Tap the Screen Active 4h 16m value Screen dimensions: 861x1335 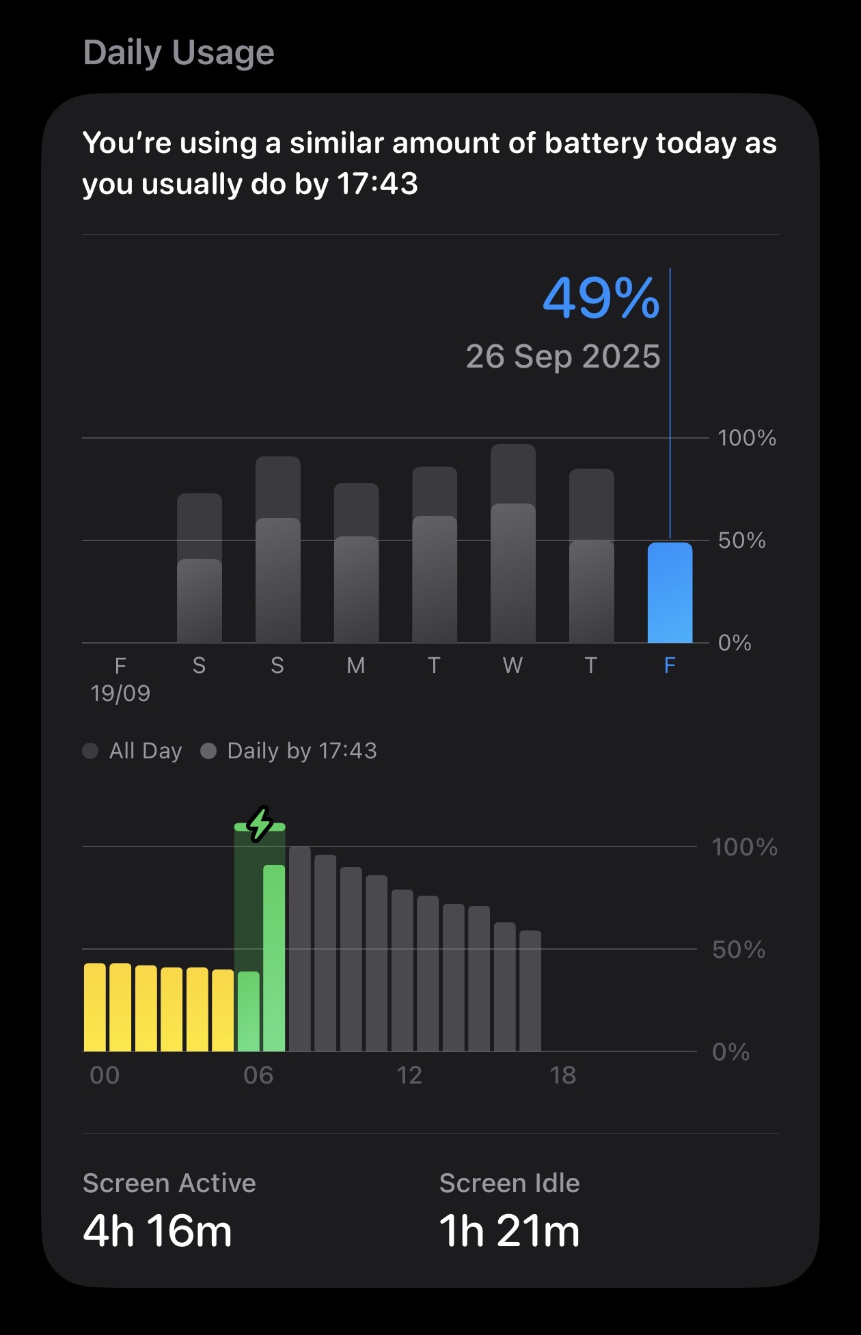157,1231
